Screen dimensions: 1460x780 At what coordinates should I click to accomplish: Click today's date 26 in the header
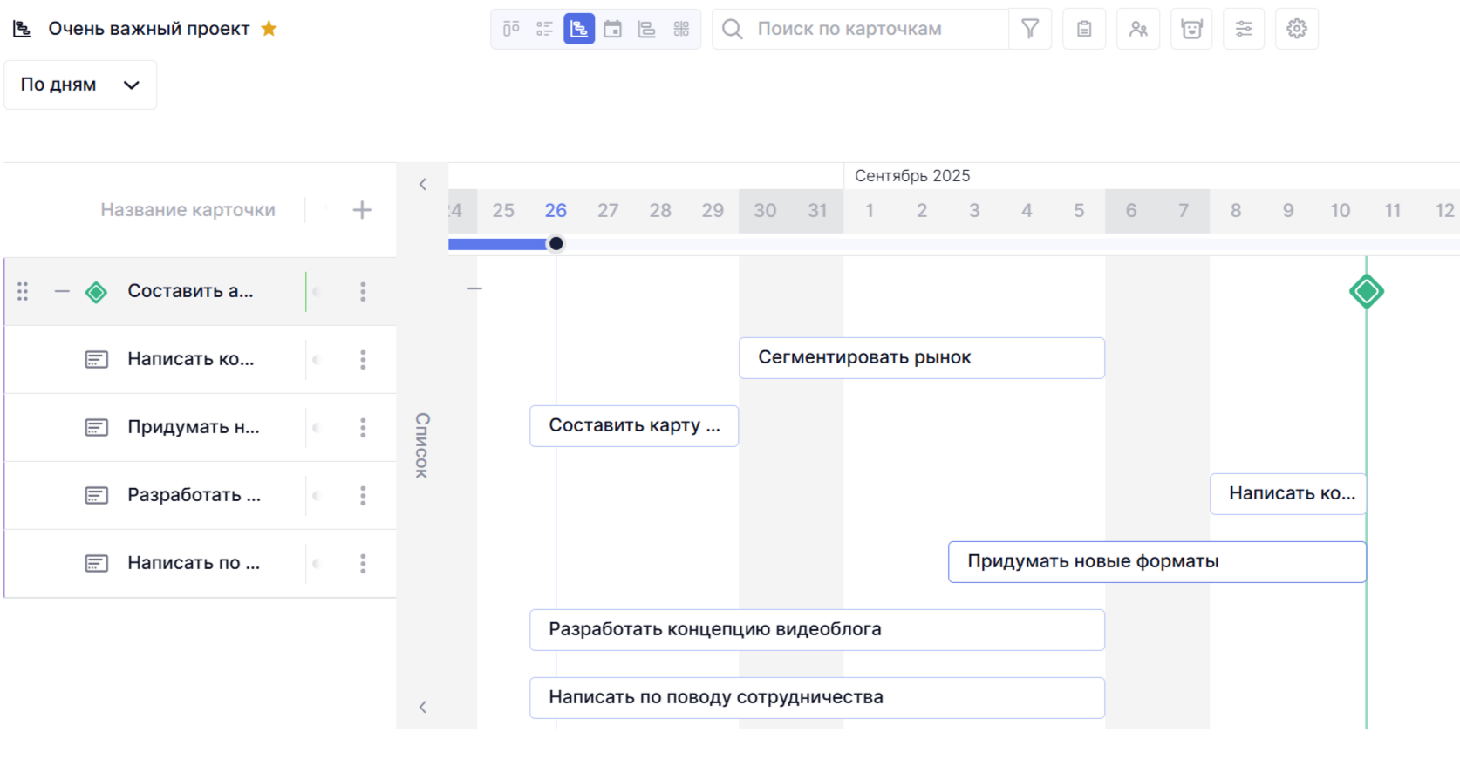556,211
